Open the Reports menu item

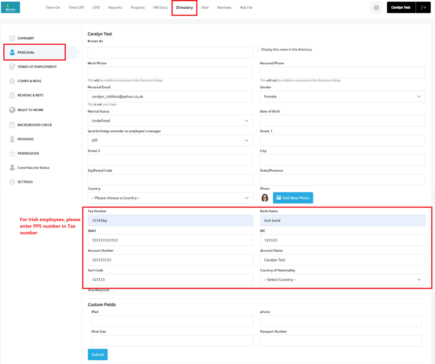pyautogui.click(x=115, y=8)
